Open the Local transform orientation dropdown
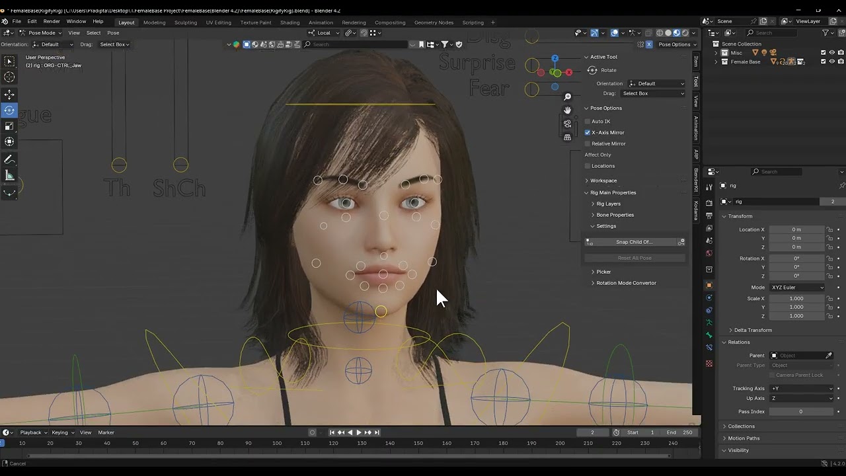846x476 pixels. tap(323, 33)
